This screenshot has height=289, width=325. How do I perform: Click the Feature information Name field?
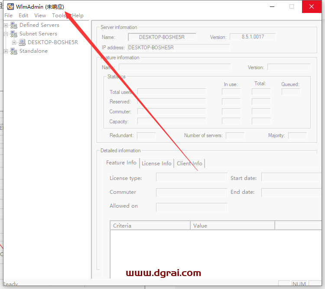[175, 67]
